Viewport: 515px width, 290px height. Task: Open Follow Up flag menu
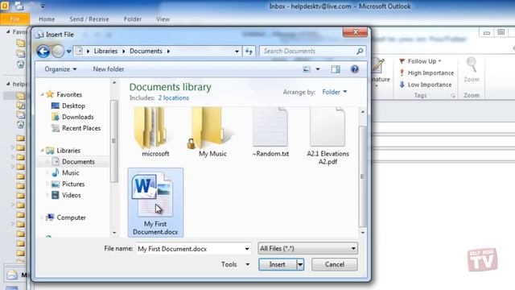click(x=420, y=61)
